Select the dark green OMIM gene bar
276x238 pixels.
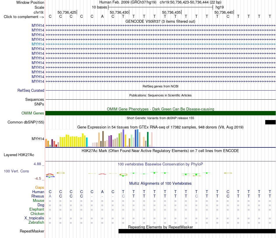(160, 113)
